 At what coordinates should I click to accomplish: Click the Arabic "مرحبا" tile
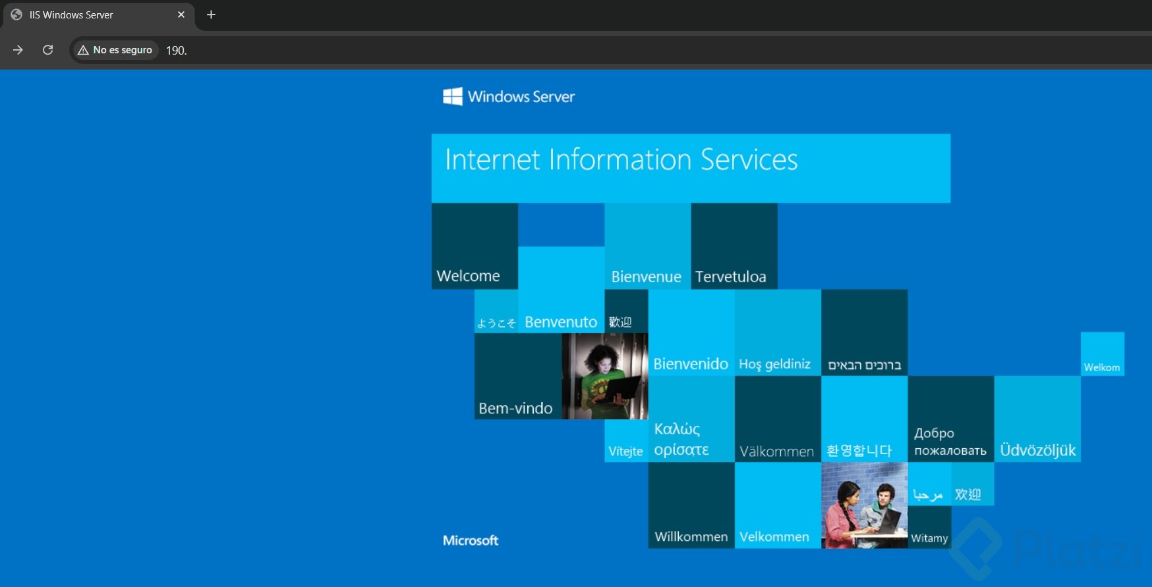click(x=929, y=484)
